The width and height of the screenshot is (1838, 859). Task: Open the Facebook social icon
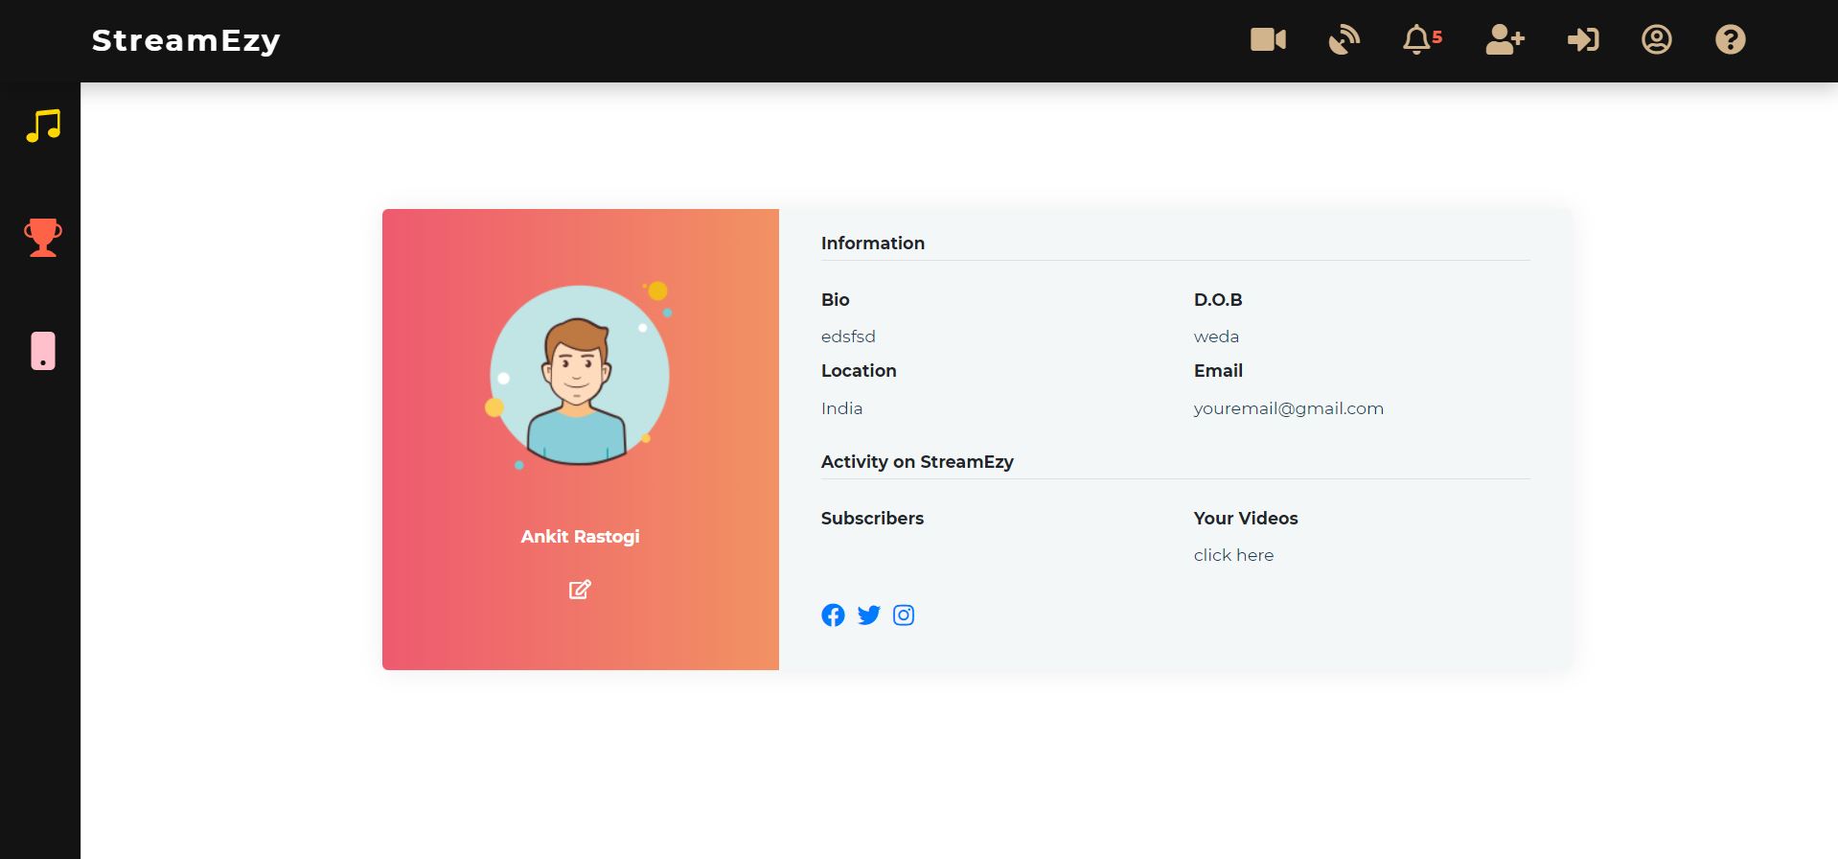click(833, 615)
